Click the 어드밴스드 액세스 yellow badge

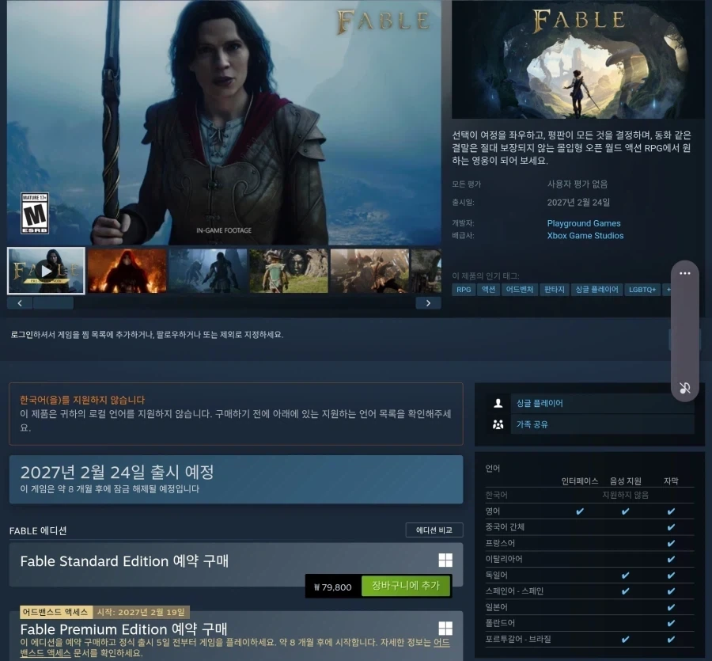tap(55, 612)
